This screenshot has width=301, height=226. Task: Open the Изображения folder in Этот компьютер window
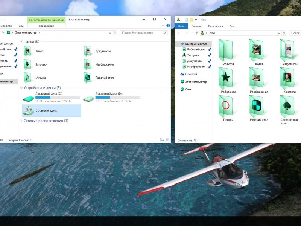coord(99,64)
